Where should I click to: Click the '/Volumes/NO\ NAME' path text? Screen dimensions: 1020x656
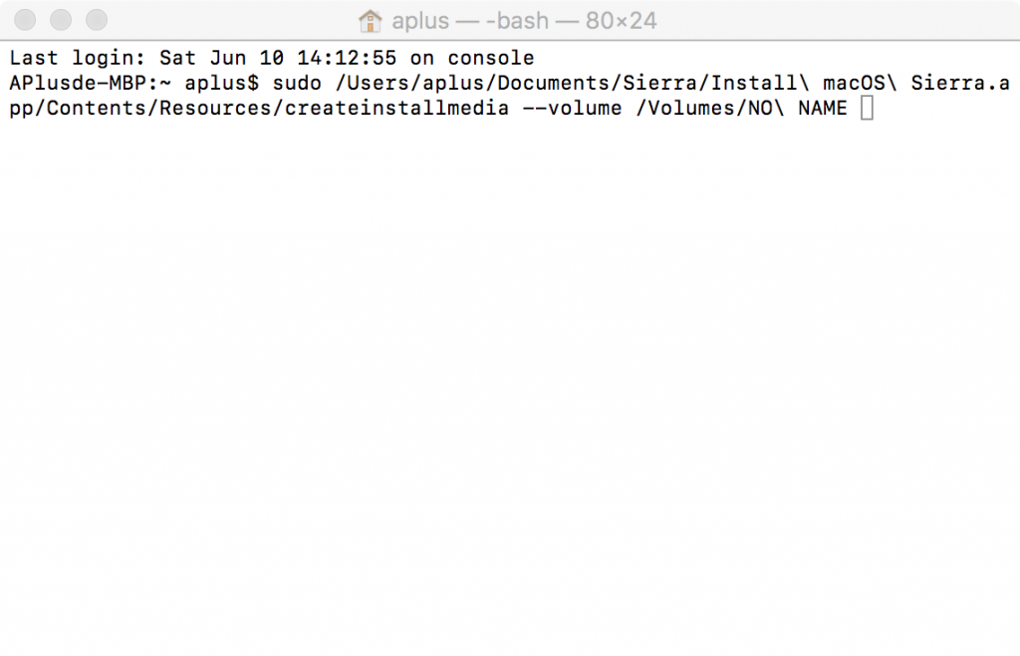point(741,108)
